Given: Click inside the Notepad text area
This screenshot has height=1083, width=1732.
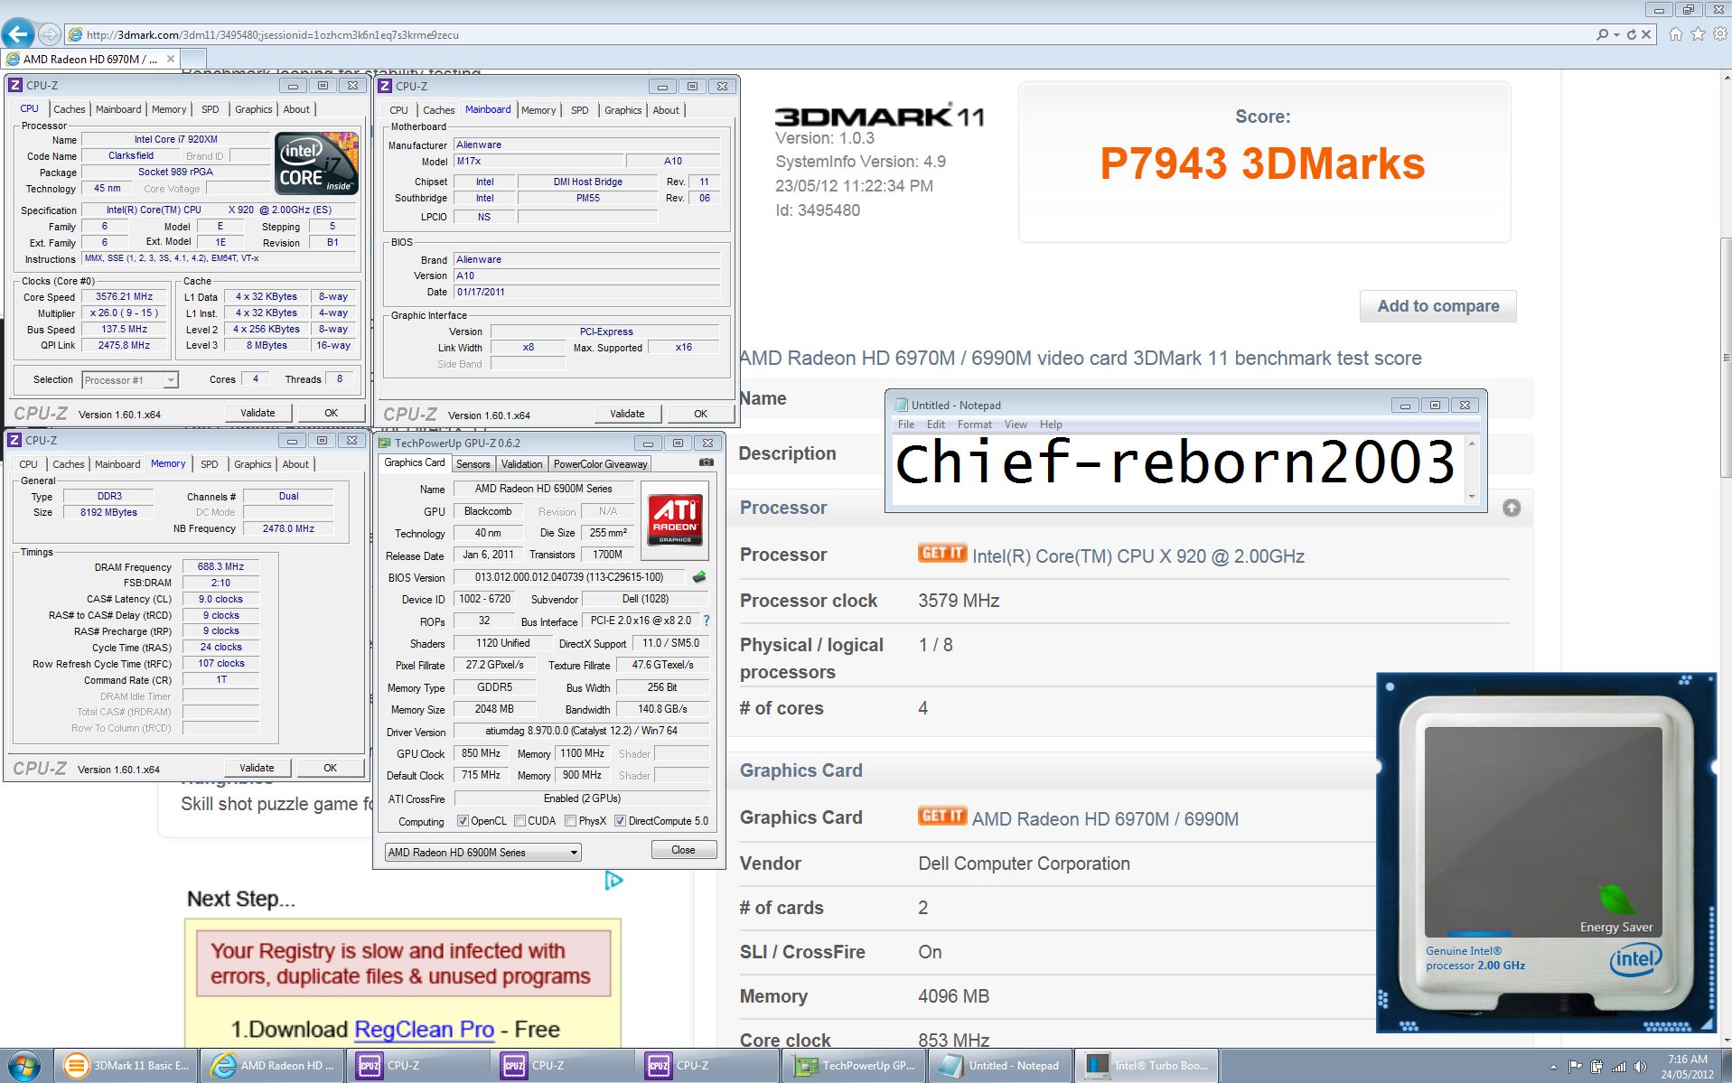Looking at the screenshot, I should [1178, 470].
